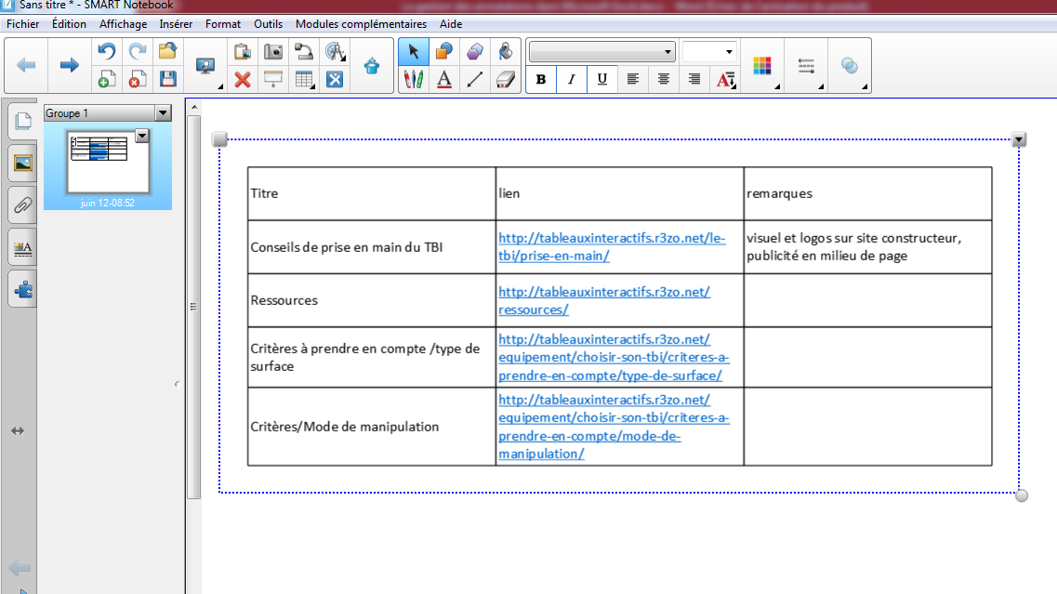Show the screen shade
Viewport: 1057px width, 594px height.
click(273, 80)
